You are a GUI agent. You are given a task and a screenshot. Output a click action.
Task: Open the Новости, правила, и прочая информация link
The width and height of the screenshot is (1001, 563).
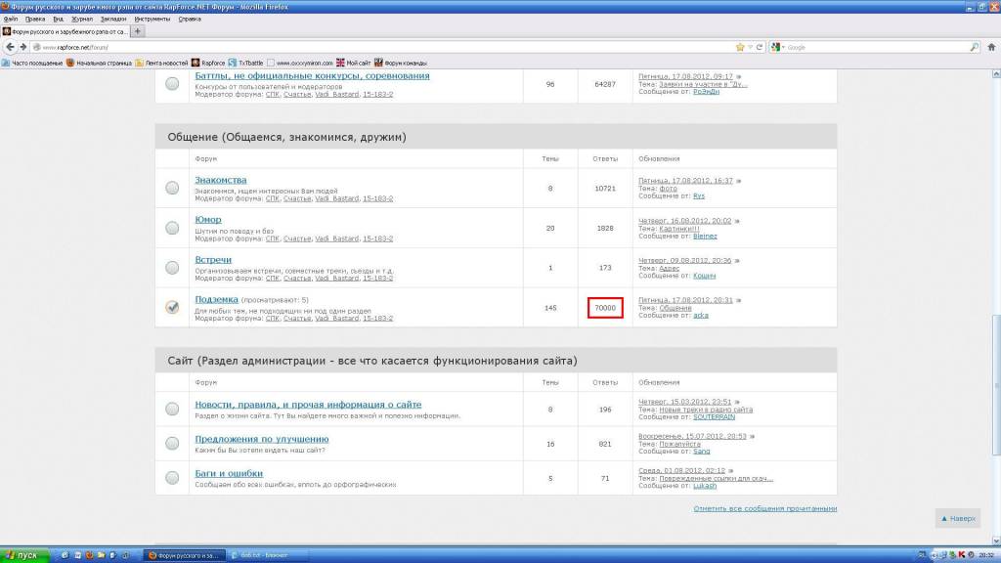tap(308, 405)
